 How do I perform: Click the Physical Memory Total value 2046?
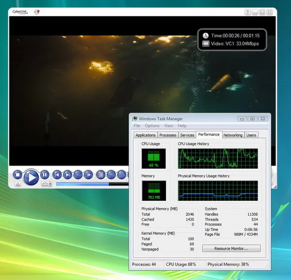click(190, 214)
